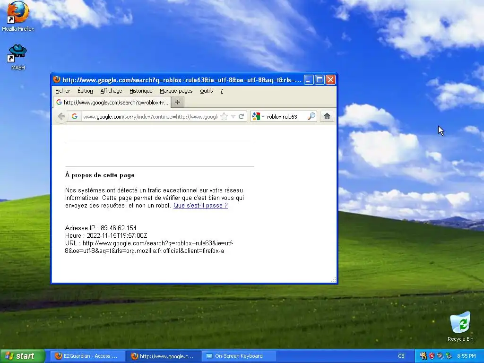Click the taskbar clock showing 8:55 PM

(x=466, y=356)
